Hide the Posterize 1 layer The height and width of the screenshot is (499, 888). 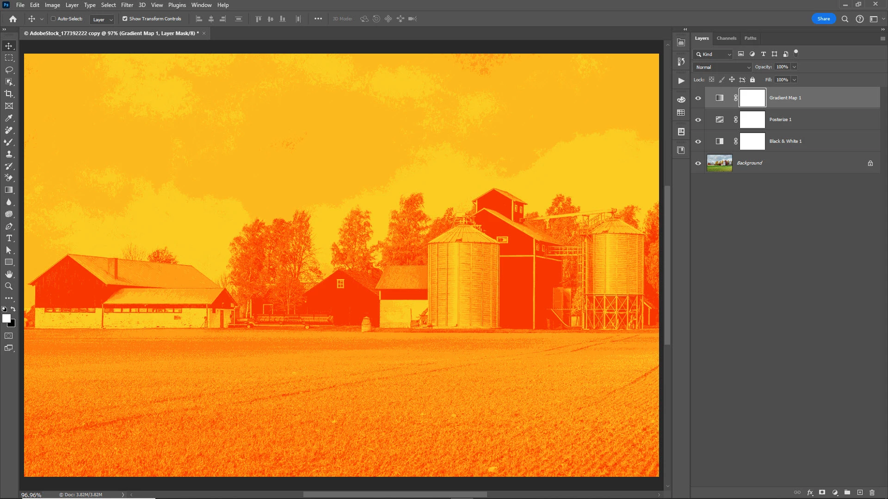coord(698,120)
